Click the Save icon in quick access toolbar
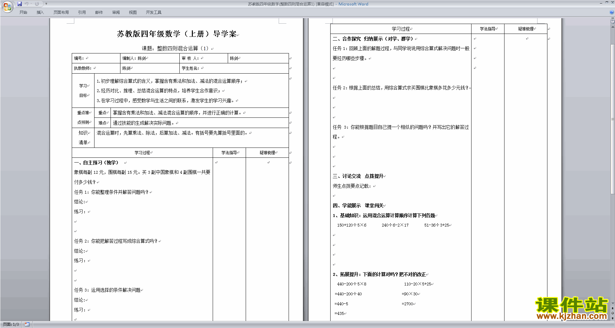 (x=20, y=4)
